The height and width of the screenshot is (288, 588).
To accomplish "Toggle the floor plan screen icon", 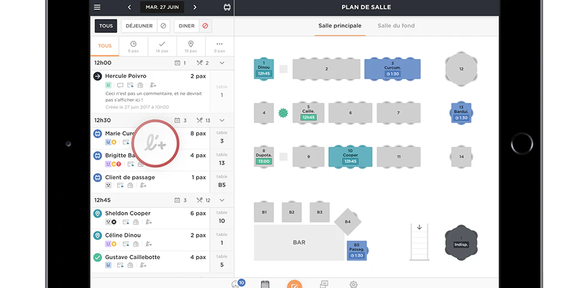I will [x=227, y=7].
